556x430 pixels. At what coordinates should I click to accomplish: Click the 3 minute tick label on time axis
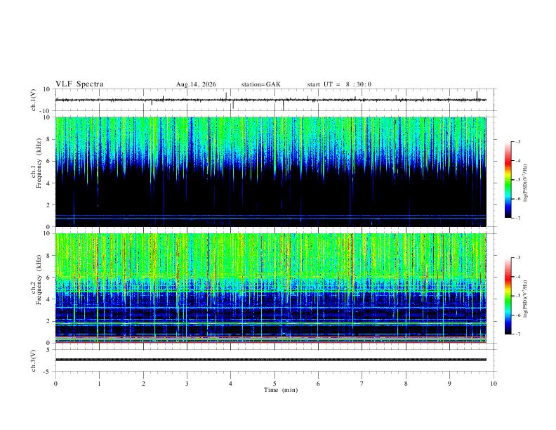coord(187,384)
